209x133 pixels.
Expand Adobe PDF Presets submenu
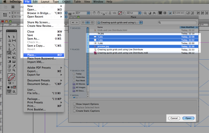(x=44, y=68)
